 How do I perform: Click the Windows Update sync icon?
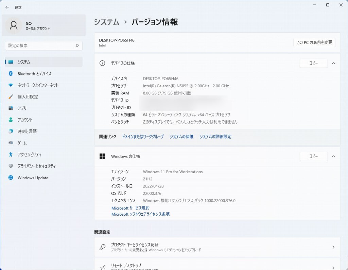pos(11,178)
